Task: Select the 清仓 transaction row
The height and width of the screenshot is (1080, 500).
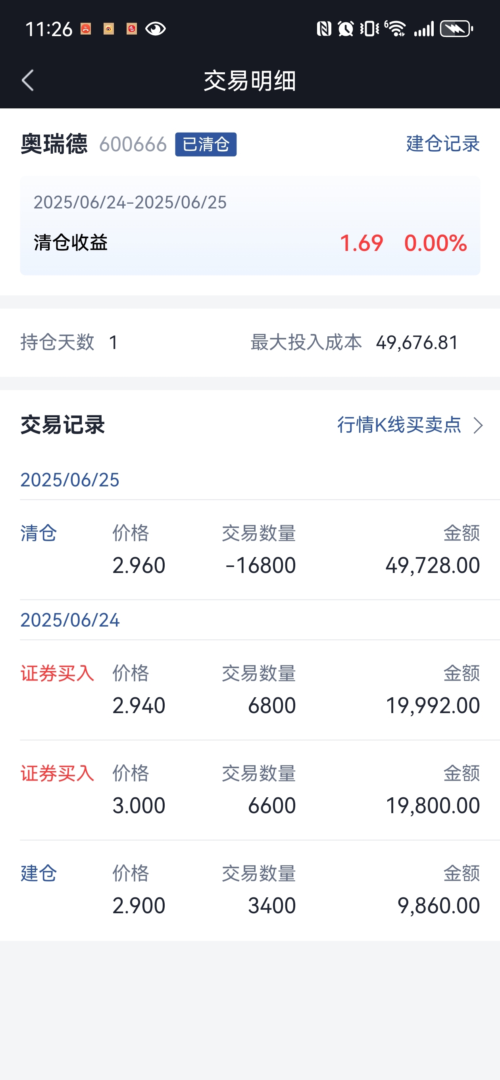Action: (250, 550)
